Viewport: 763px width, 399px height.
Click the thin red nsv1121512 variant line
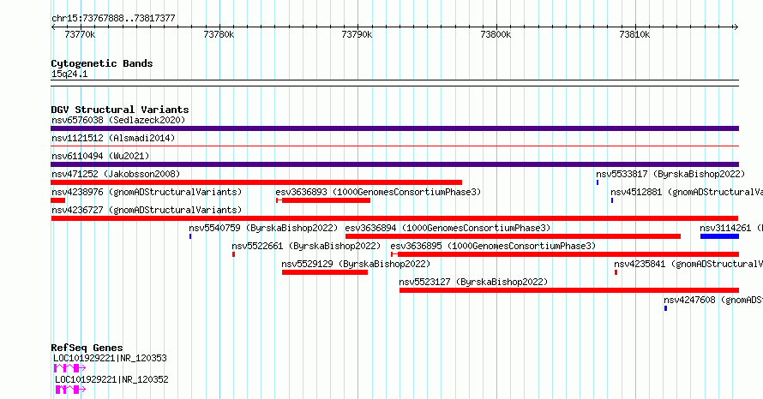[x=394, y=146]
